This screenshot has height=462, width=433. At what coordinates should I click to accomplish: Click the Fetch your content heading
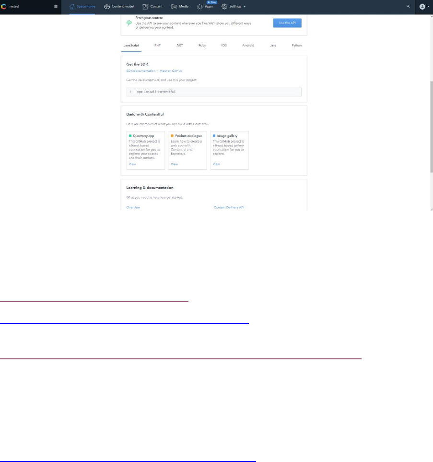[x=149, y=18]
